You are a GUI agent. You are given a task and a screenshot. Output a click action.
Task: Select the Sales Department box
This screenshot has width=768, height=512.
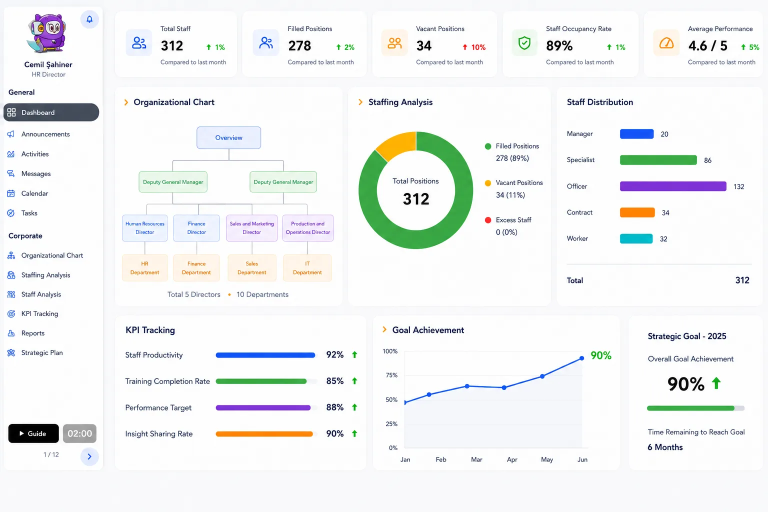point(252,268)
